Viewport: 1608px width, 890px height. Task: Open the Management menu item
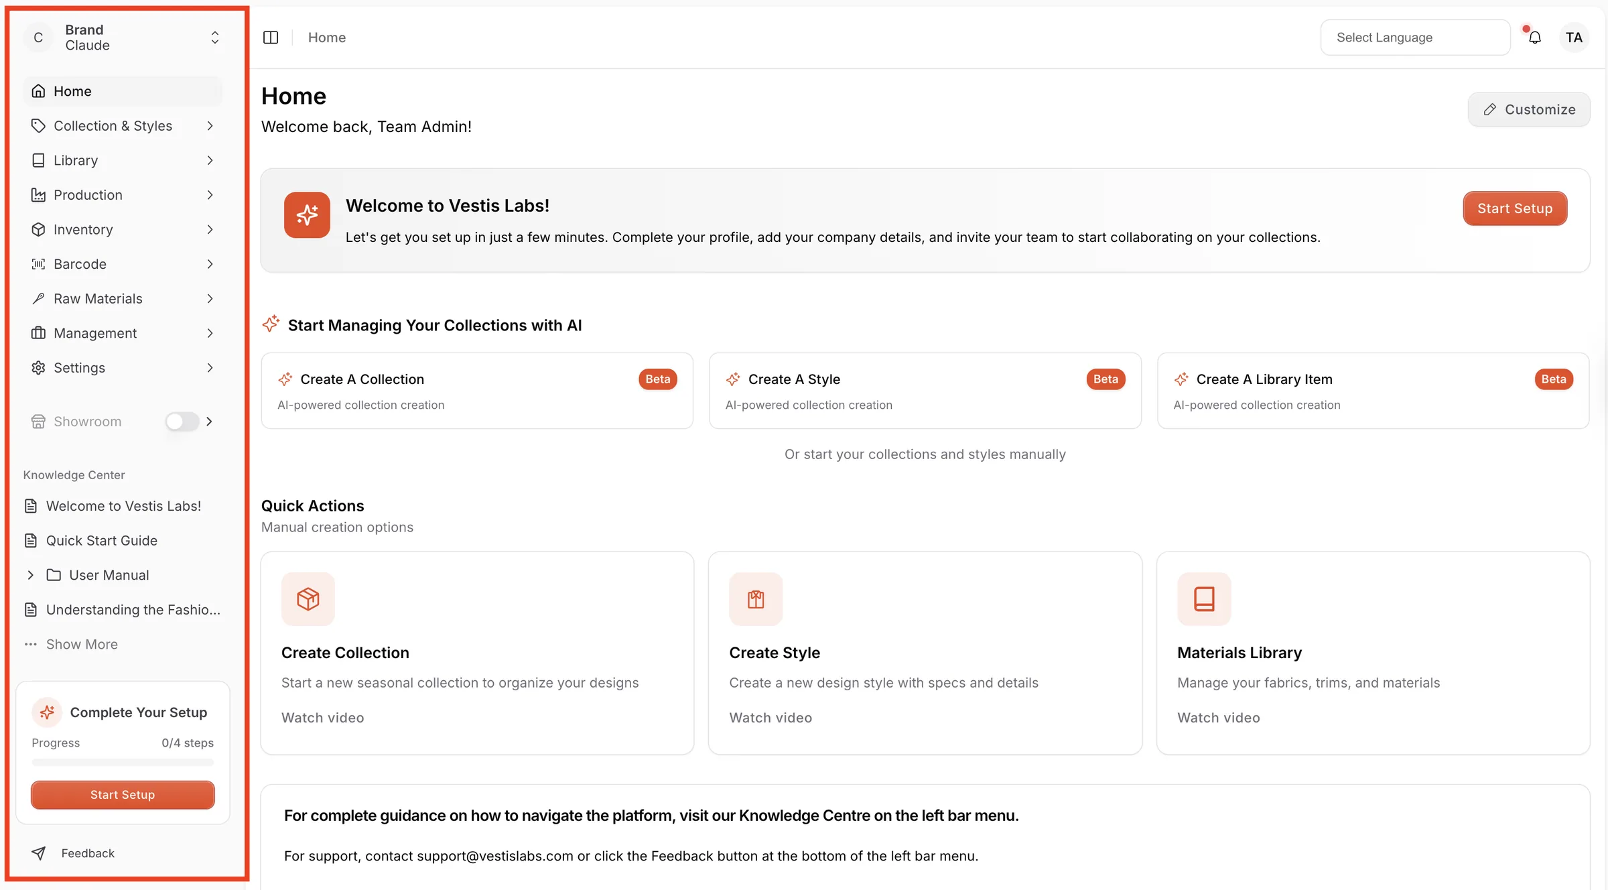click(123, 333)
